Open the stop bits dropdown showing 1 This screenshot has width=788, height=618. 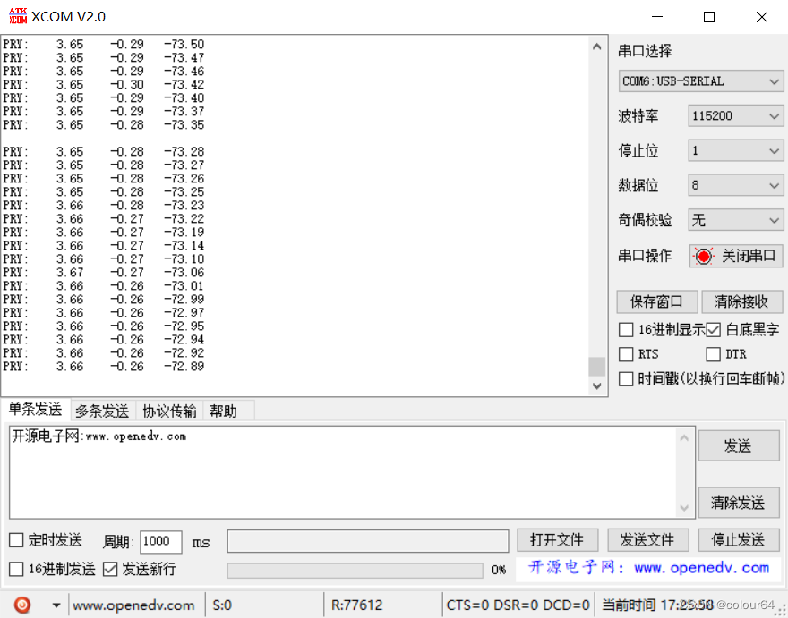coord(735,150)
